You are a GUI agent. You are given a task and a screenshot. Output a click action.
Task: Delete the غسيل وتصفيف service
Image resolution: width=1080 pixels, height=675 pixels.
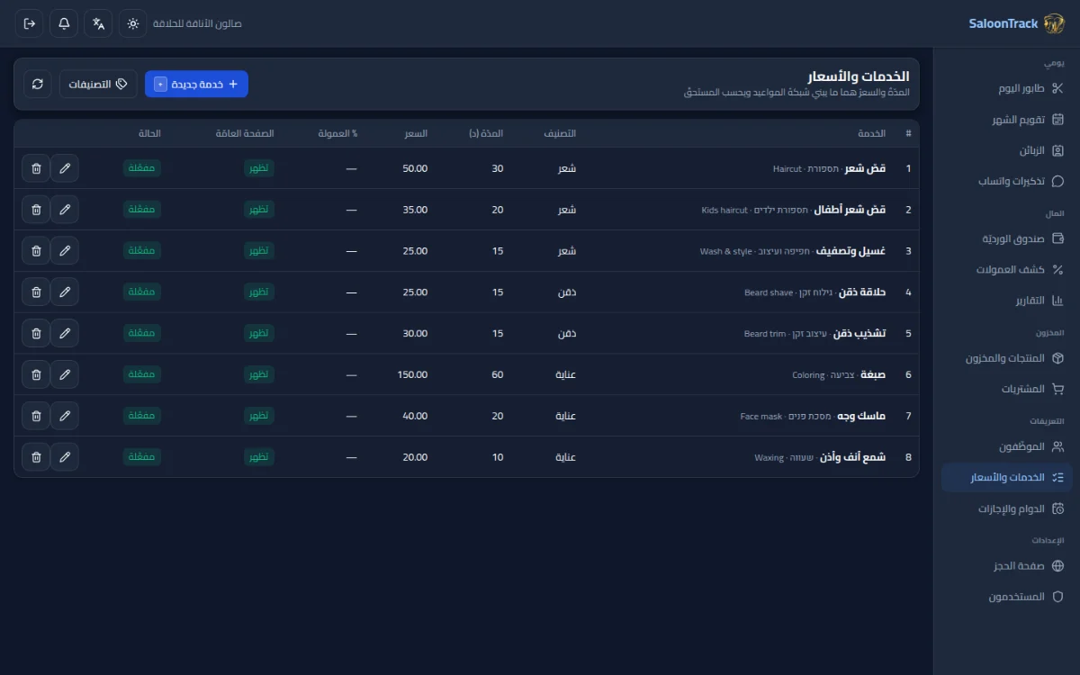coord(36,251)
